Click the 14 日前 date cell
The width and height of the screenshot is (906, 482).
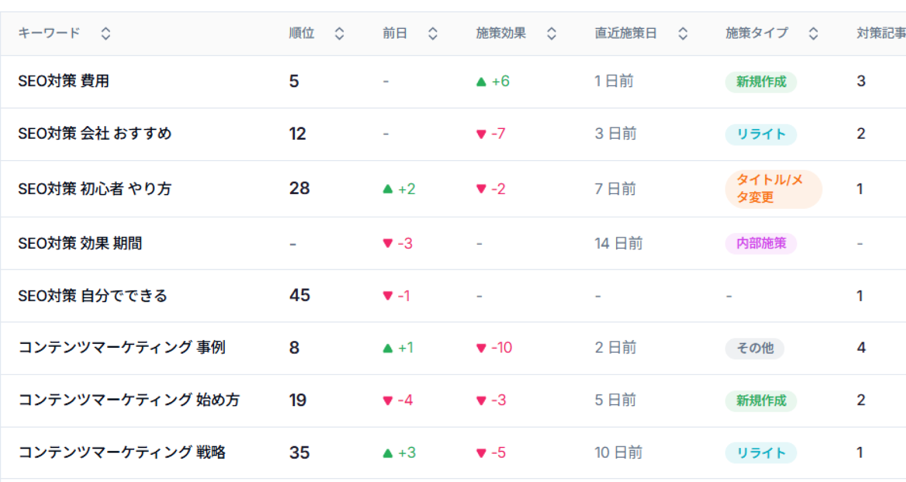618,244
